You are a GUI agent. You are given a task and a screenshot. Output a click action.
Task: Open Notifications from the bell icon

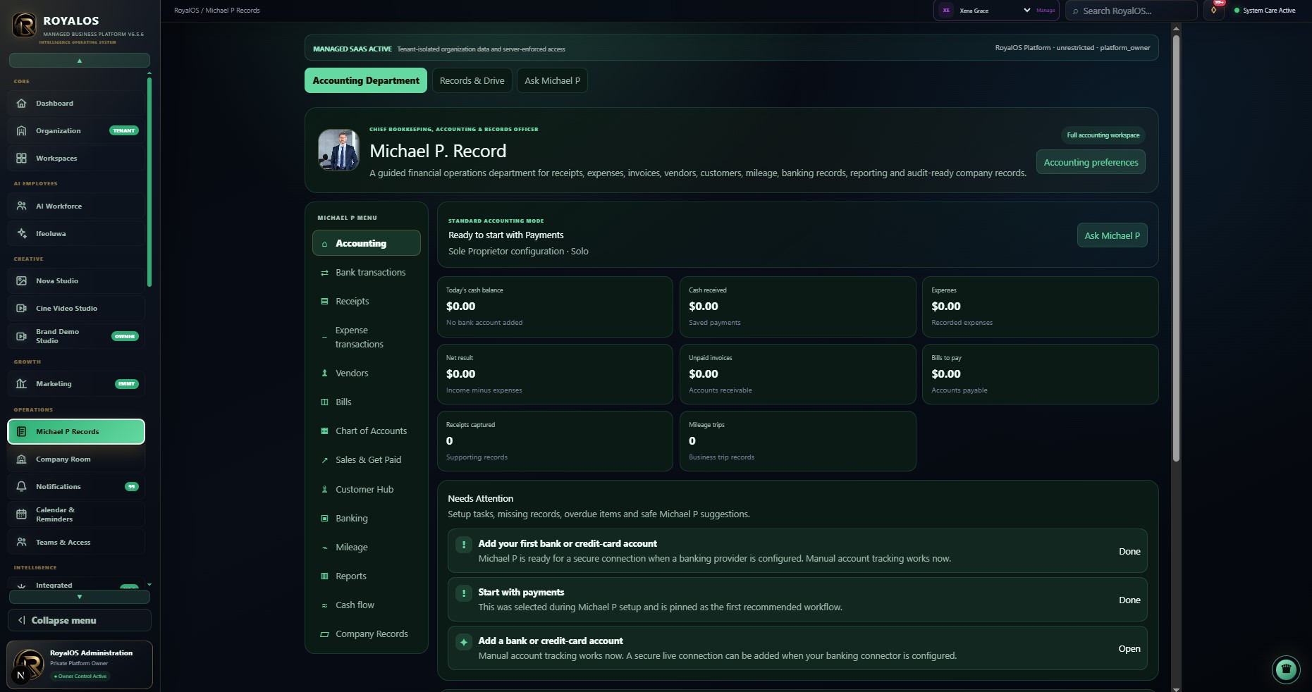[x=21, y=486]
